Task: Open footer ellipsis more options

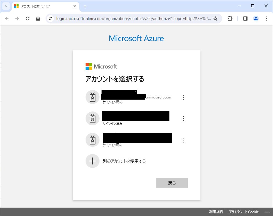Action: click(267, 212)
